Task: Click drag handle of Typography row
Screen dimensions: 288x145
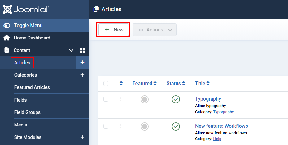Action: [120, 99]
